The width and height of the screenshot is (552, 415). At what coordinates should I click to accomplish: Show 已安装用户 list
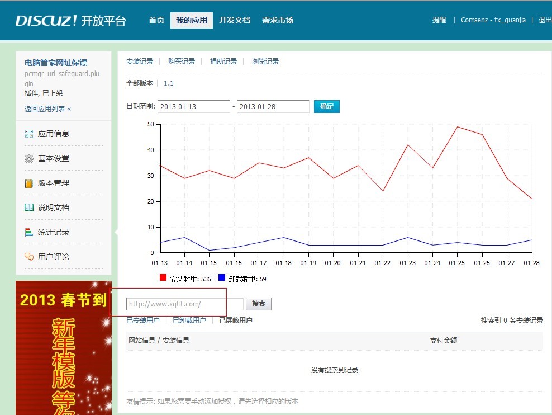tap(143, 320)
